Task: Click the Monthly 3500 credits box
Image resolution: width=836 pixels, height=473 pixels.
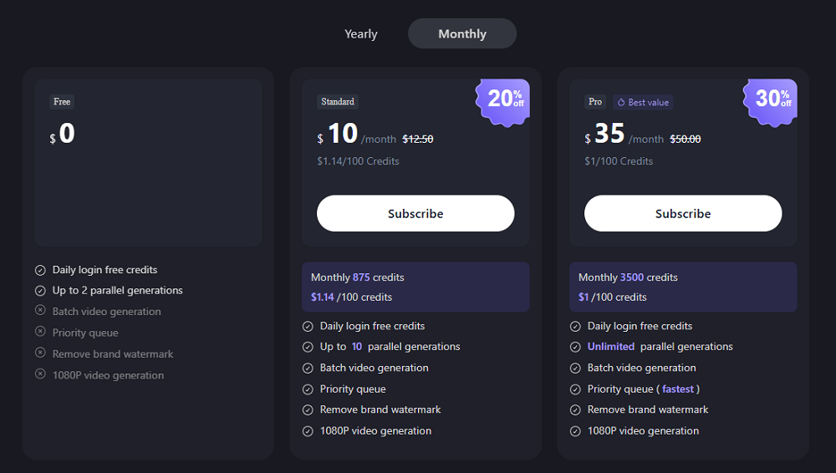Action: (x=683, y=287)
